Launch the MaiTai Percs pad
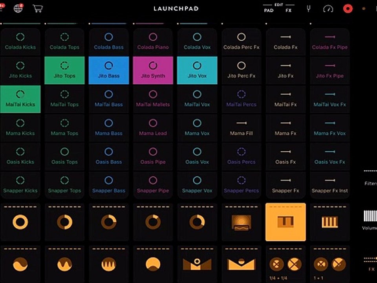 242,99
